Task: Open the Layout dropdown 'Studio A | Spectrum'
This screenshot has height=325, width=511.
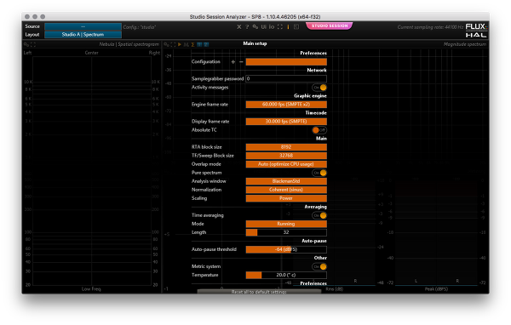Action: click(x=83, y=35)
